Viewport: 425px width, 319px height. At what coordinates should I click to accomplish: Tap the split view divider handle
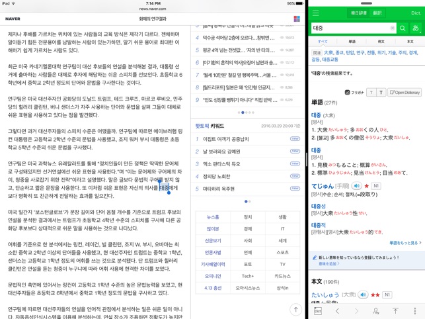(x=306, y=159)
